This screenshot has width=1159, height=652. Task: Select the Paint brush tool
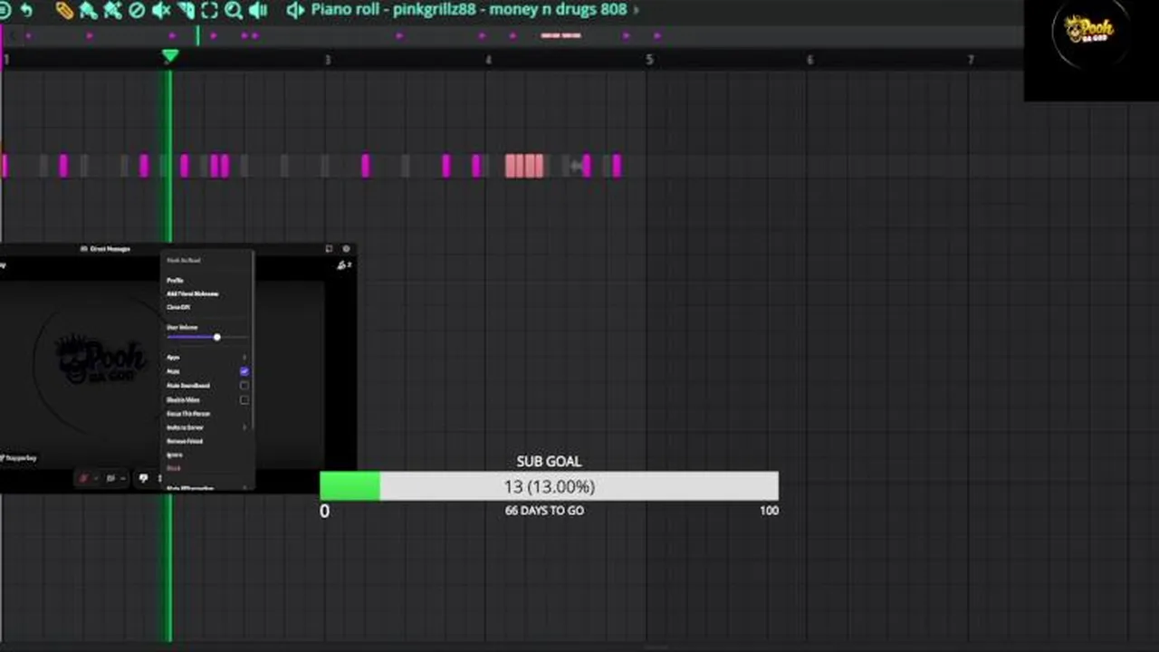(x=88, y=10)
